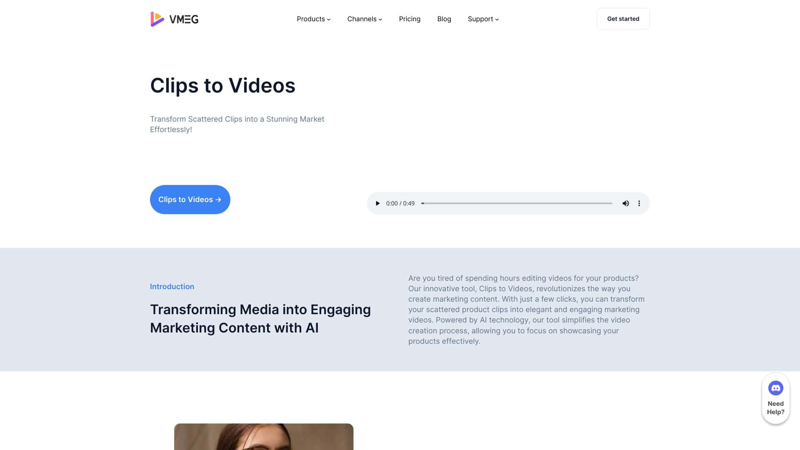This screenshot has width=800, height=450.
Task: Open the Discord Need Help widget
Action: point(775,387)
